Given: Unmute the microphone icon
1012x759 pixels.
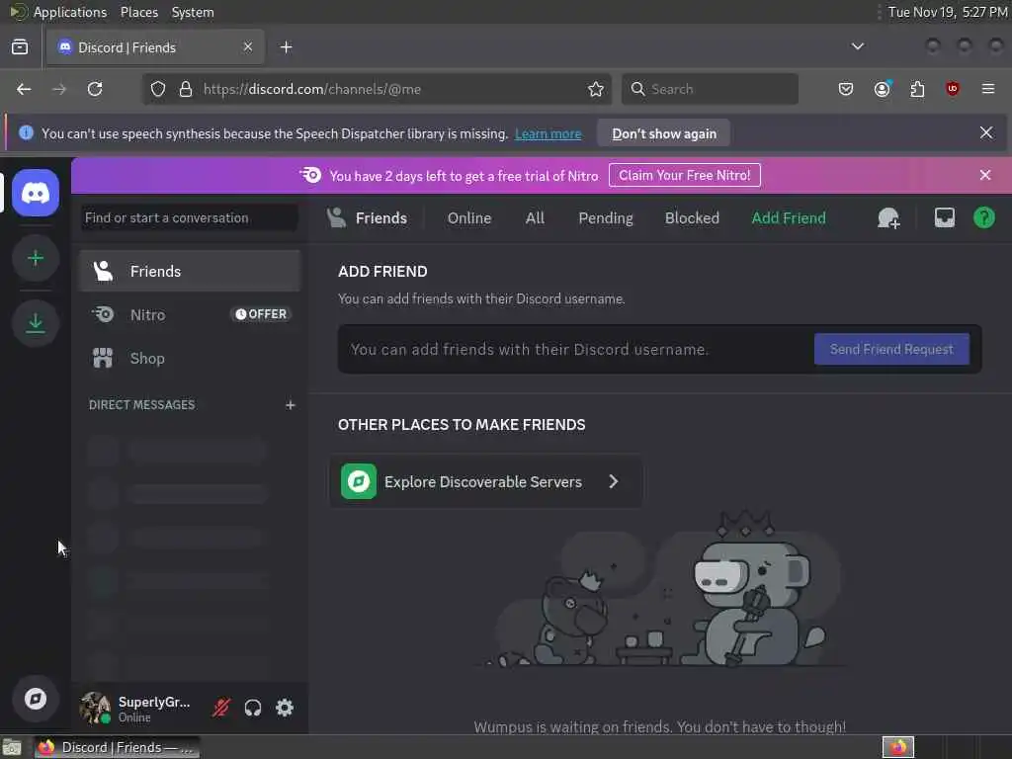Looking at the screenshot, I should tap(221, 708).
